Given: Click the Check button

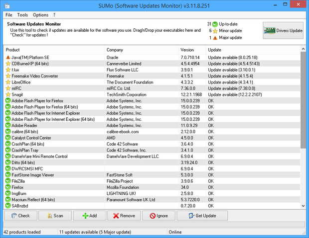Looking at the screenshot, I should [21, 216].
